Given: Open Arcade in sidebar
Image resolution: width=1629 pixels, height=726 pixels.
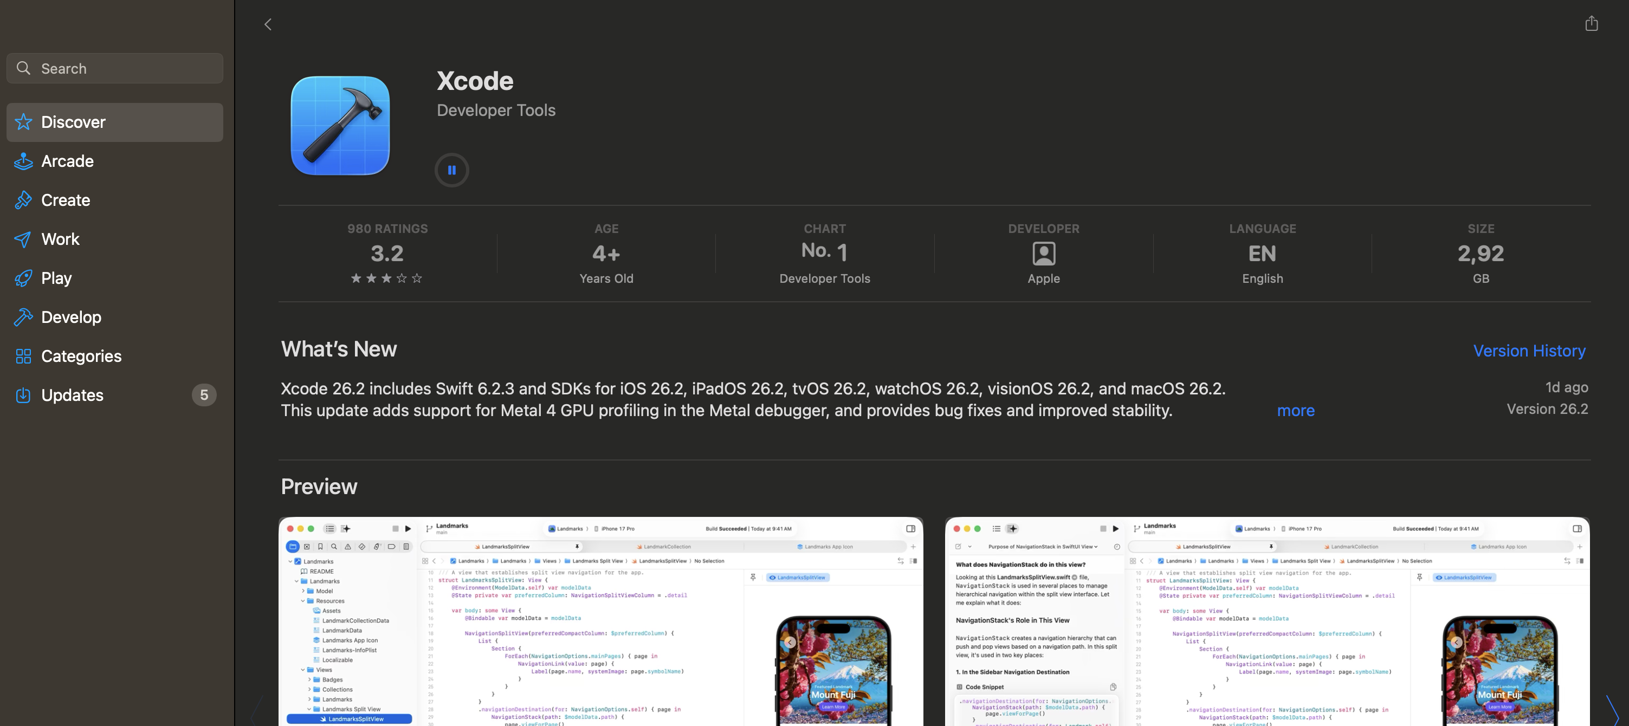Looking at the screenshot, I should pyautogui.click(x=67, y=161).
